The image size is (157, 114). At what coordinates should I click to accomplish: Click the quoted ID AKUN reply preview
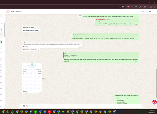click(101, 55)
